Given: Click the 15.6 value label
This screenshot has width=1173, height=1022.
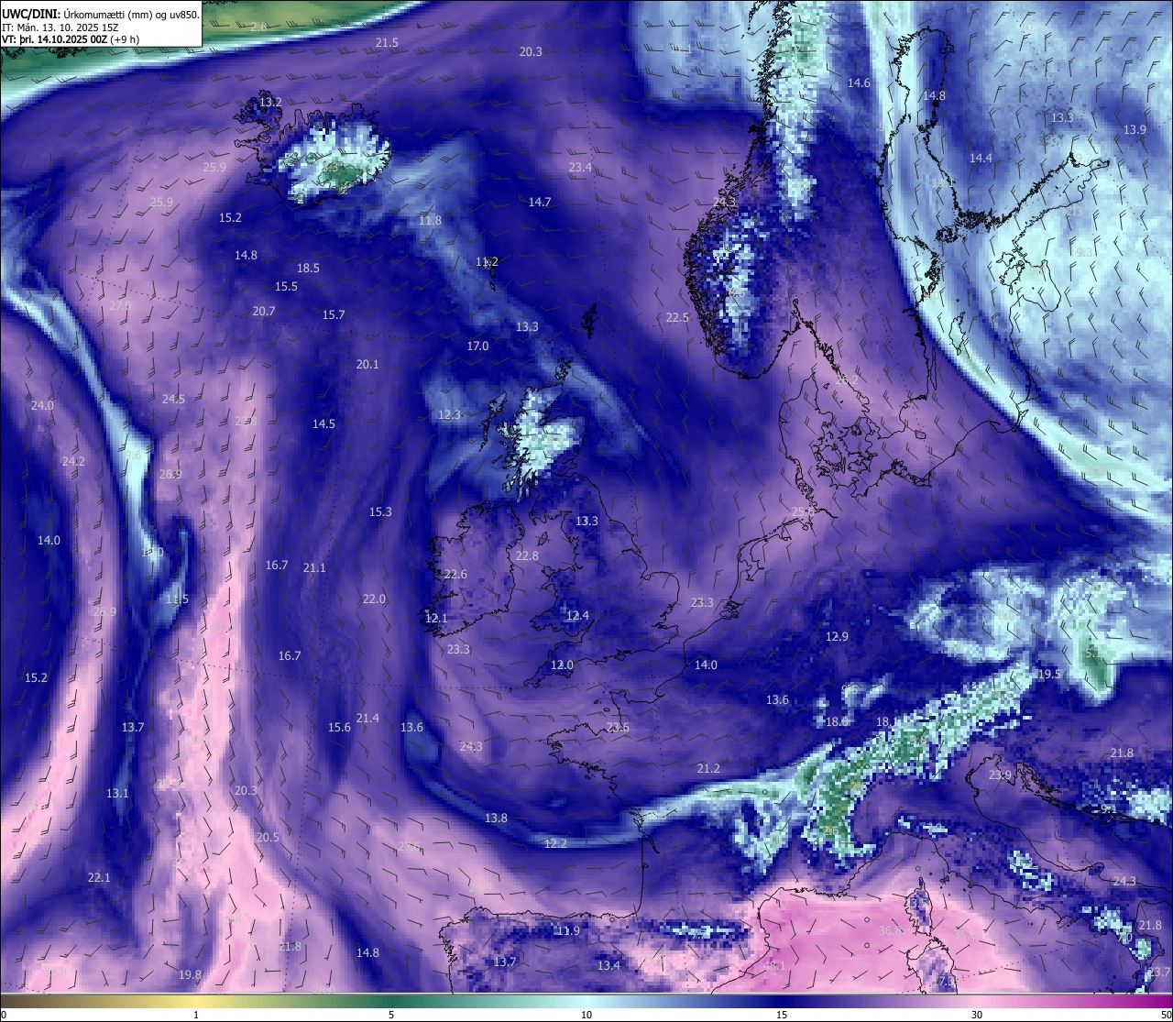Looking at the screenshot, I should pos(339,728).
